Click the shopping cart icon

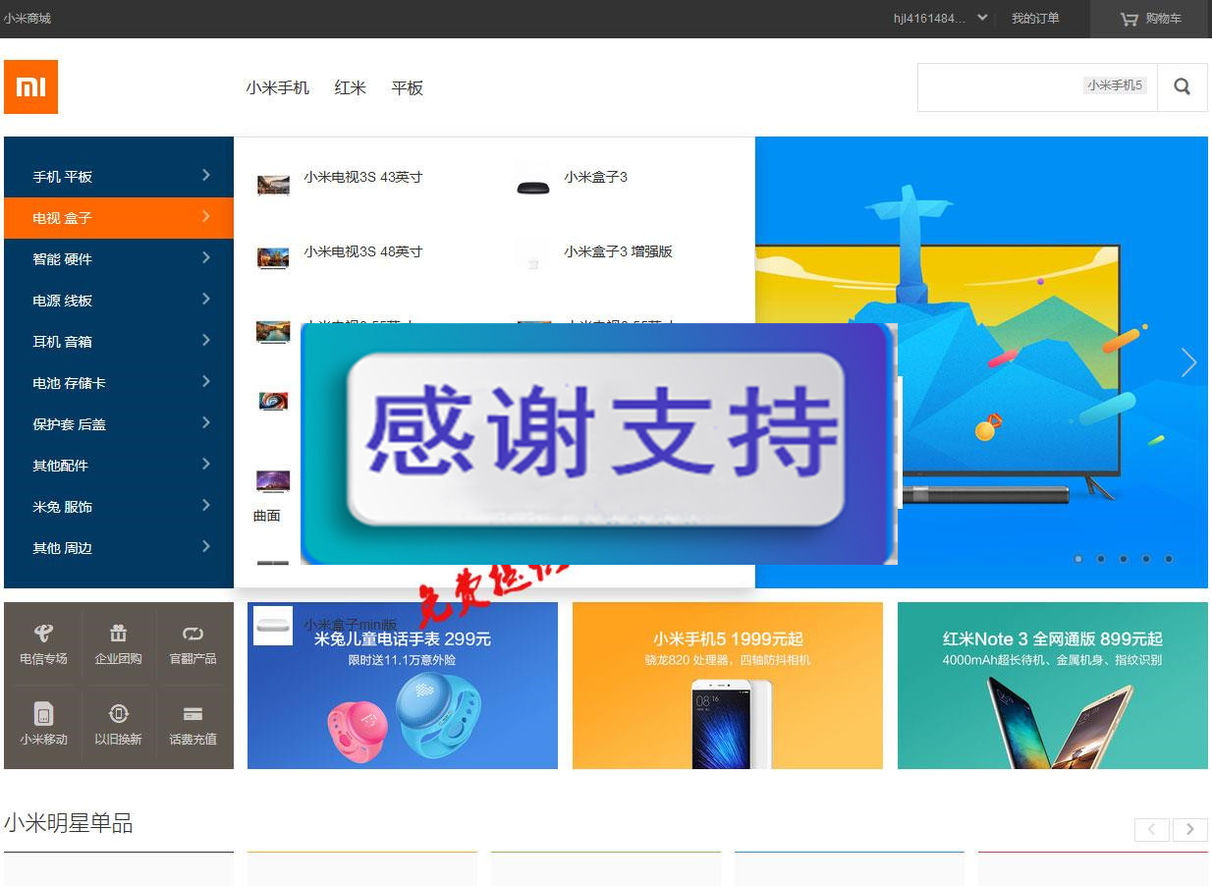1129,19
